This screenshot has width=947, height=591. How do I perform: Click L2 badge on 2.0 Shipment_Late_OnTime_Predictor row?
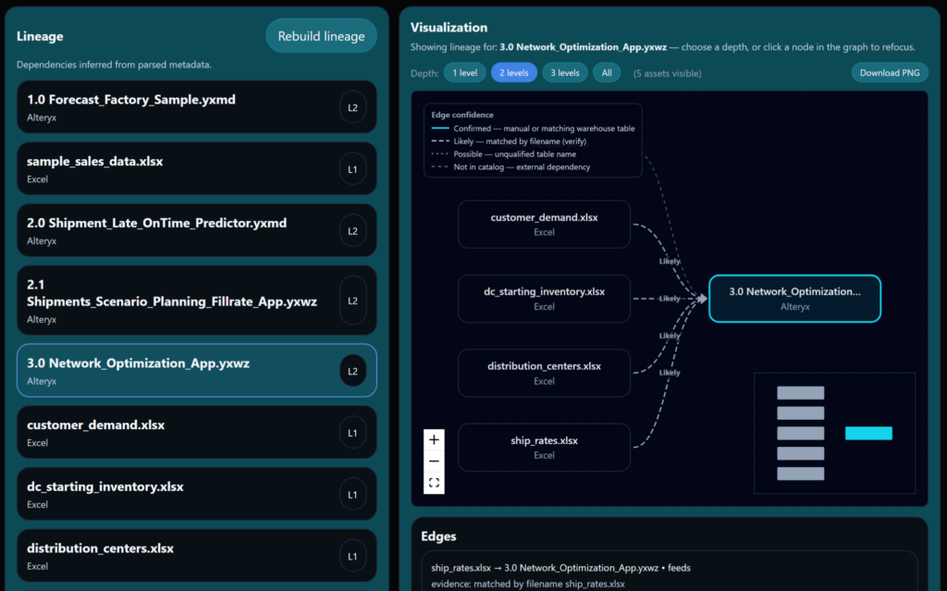point(352,231)
